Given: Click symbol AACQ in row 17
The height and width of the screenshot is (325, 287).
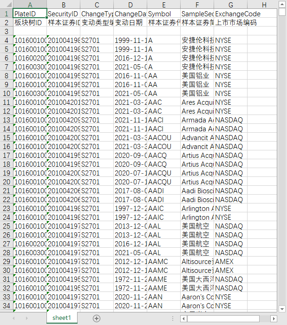Looking at the screenshot, I should pyautogui.click(x=164, y=155).
